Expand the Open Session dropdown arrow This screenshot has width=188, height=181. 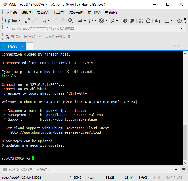click(x=20, y=21)
